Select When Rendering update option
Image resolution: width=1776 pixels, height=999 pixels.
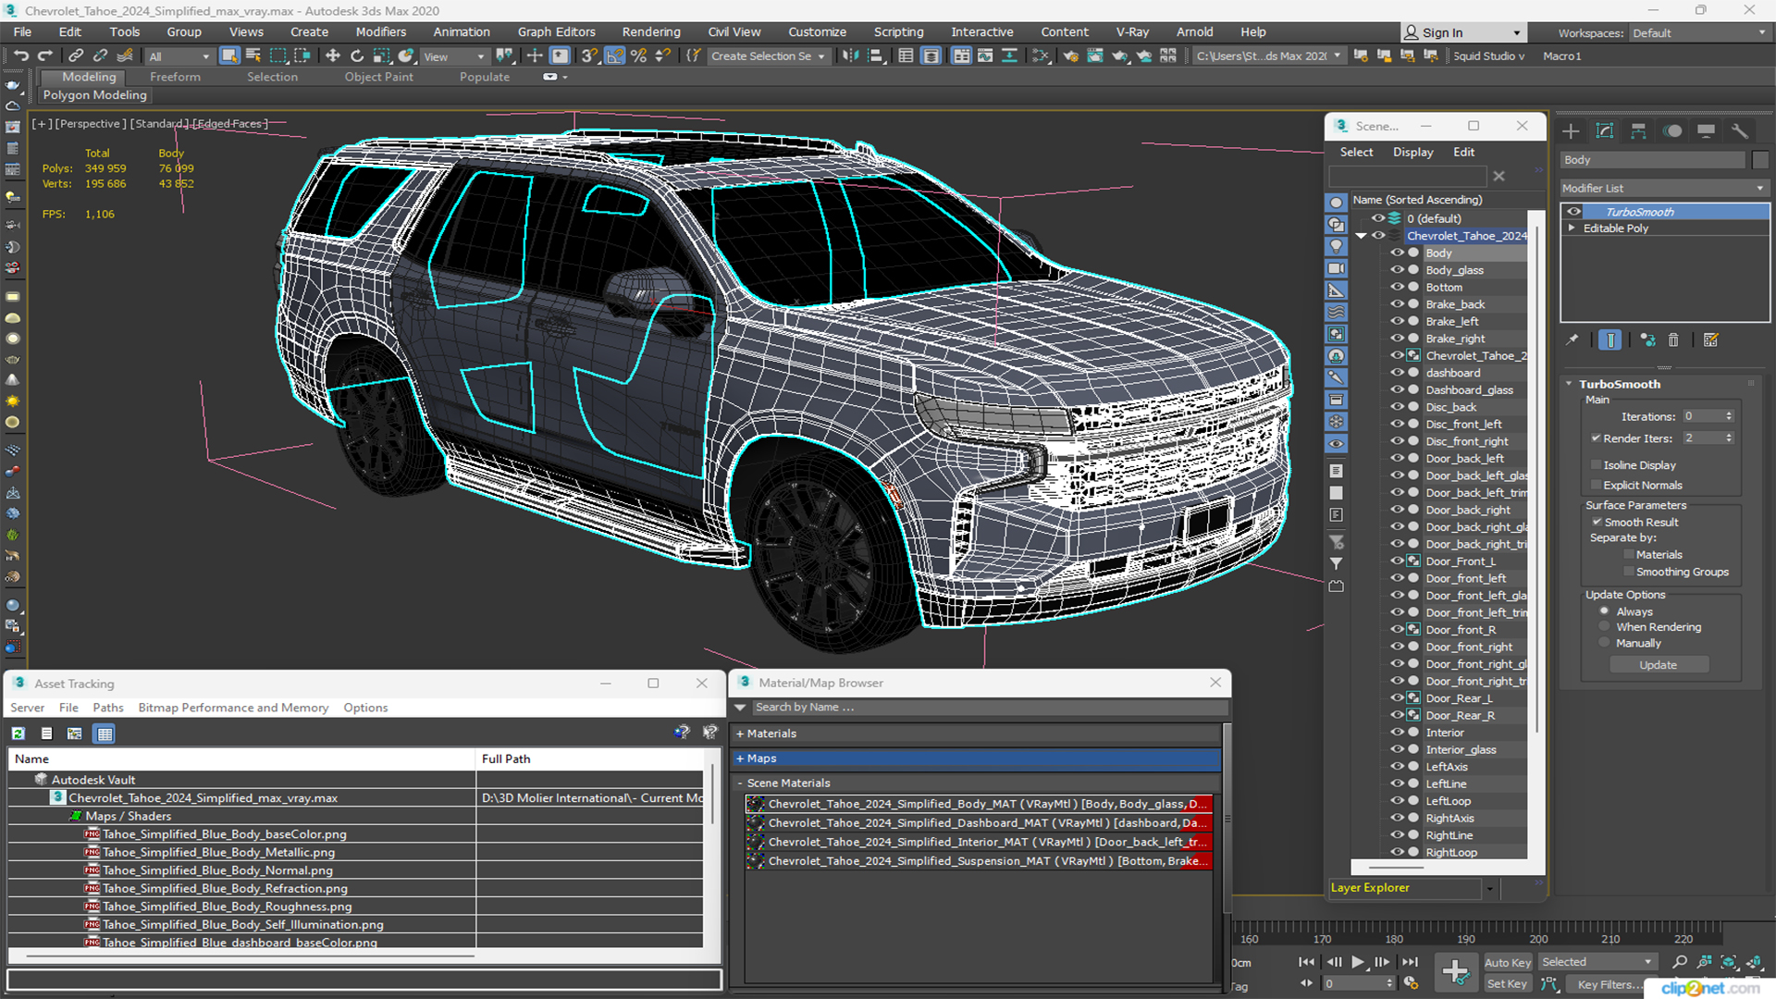point(1605,627)
